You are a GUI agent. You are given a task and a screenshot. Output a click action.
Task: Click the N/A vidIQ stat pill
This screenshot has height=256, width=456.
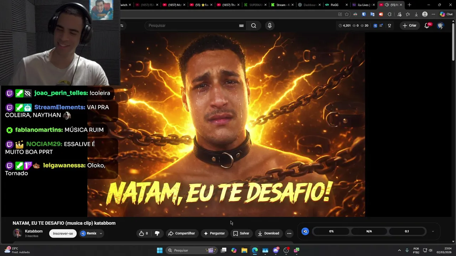tap(369, 231)
